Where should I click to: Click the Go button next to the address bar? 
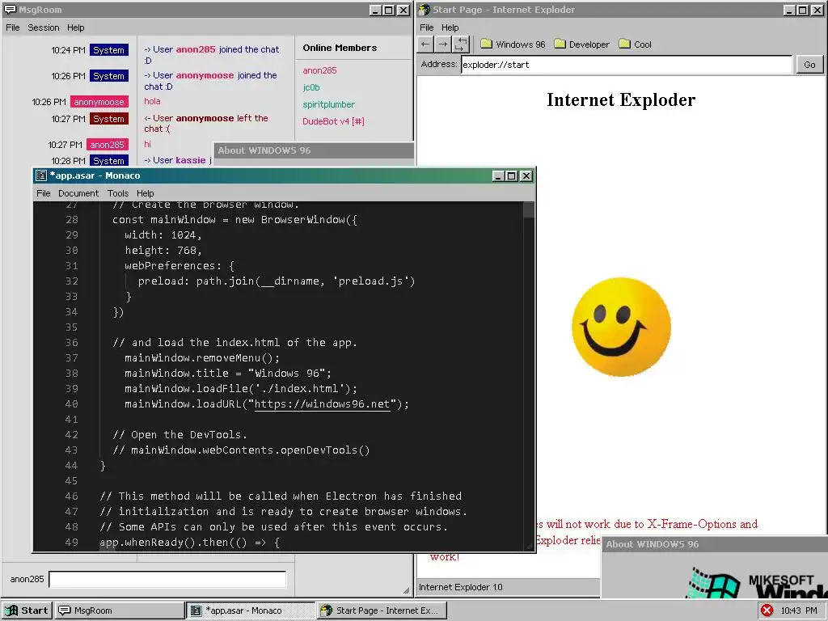point(809,65)
